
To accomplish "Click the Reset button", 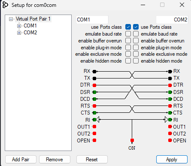I will click(x=92, y=160).
